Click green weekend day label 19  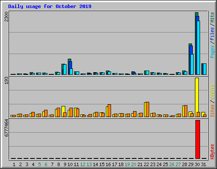point(127,164)
